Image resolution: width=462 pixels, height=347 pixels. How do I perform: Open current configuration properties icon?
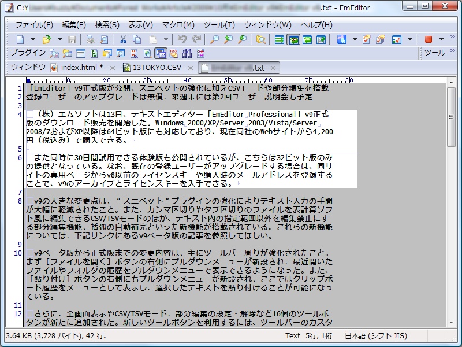pos(367,39)
